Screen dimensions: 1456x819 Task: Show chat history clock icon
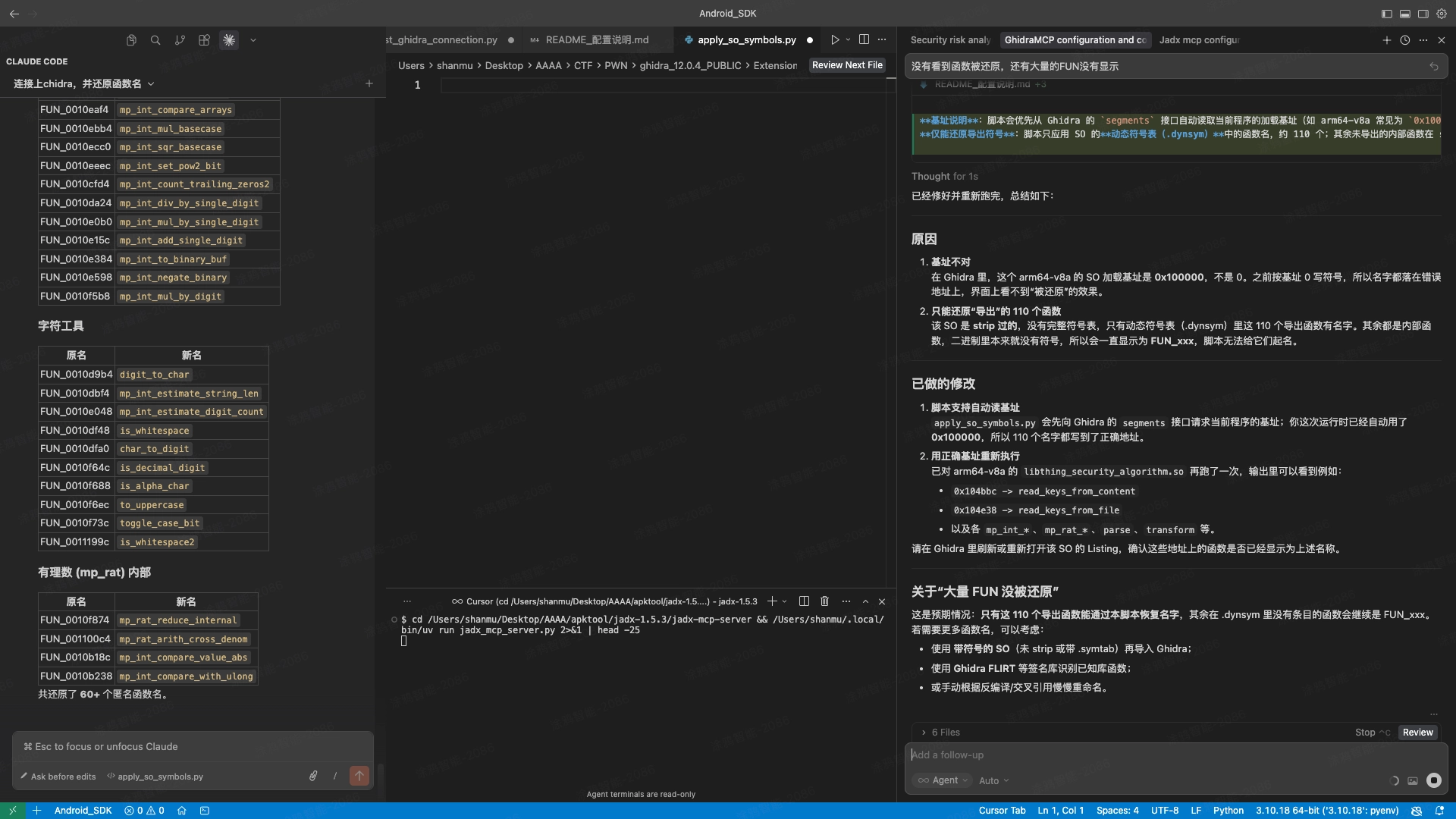(x=1405, y=40)
